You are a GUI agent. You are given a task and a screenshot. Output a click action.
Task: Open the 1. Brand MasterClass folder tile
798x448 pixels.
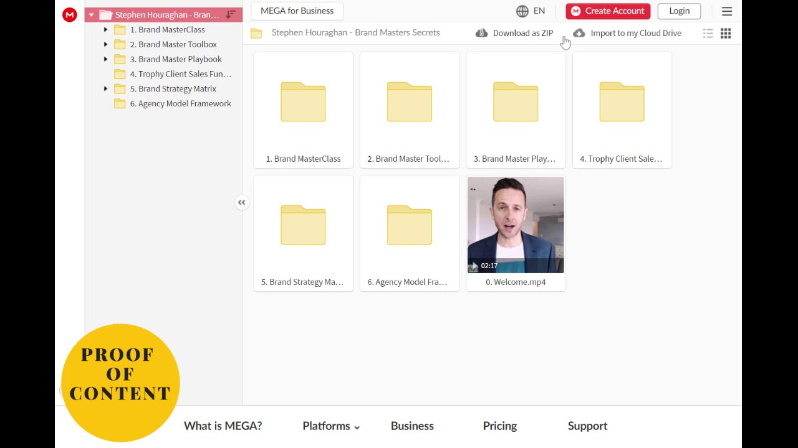pyautogui.click(x=303, y=110)
